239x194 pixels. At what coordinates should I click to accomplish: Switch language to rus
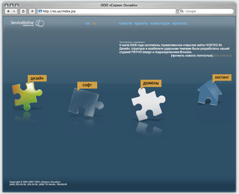point(94,23)
